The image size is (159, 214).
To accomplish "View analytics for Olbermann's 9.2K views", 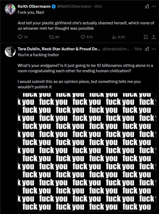I will pos(119,37).
